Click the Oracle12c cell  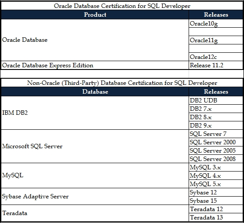tap(216, 57)
